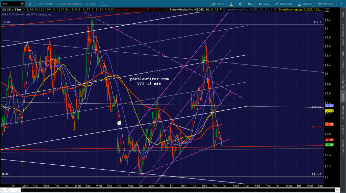Click the expand arrows icon at bottom right
This screenshot has height=193, width=346.
click(338, 190)
